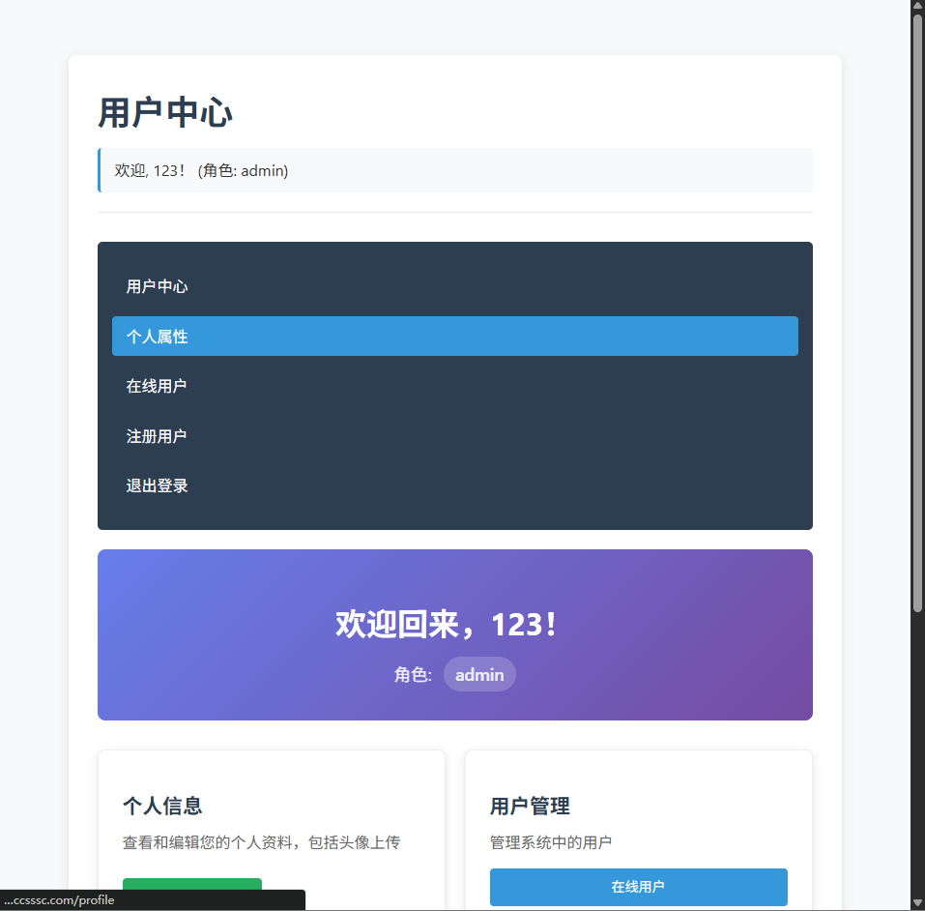Click the 欢迎回来,123! banner heading

pyautogui.click(x=447, y=625)
